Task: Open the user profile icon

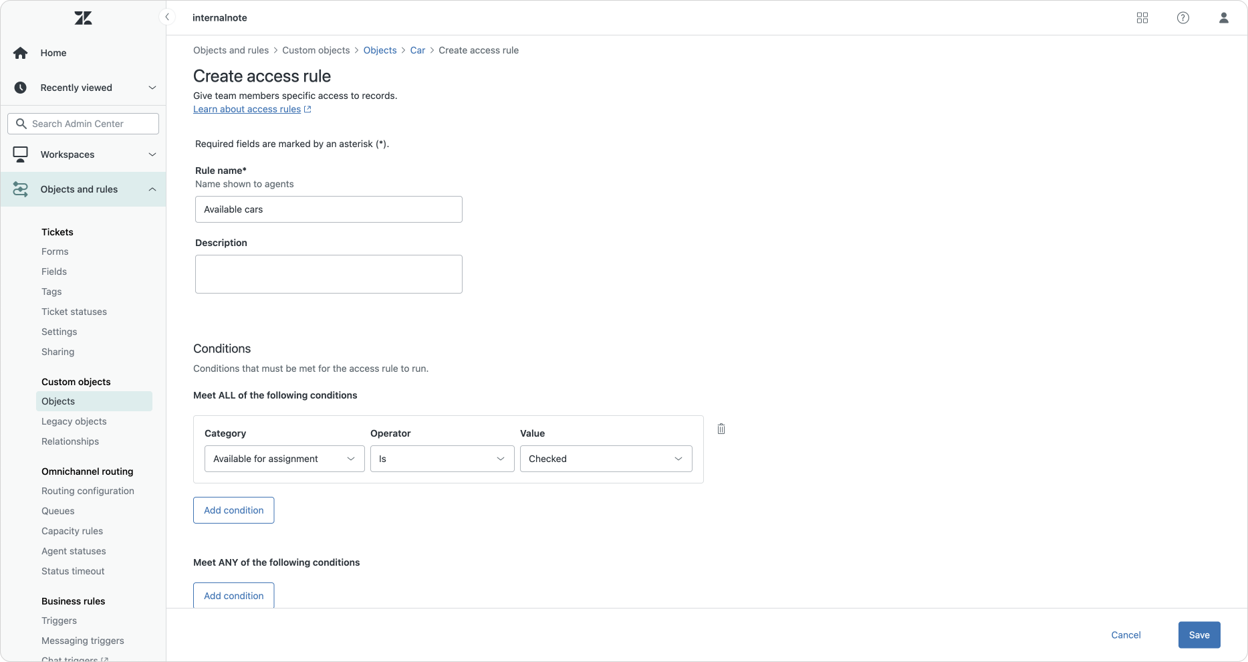Action: tap(1223, 18)
